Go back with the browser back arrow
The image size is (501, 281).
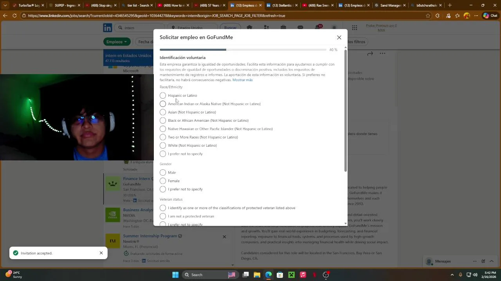pos(5,16)
